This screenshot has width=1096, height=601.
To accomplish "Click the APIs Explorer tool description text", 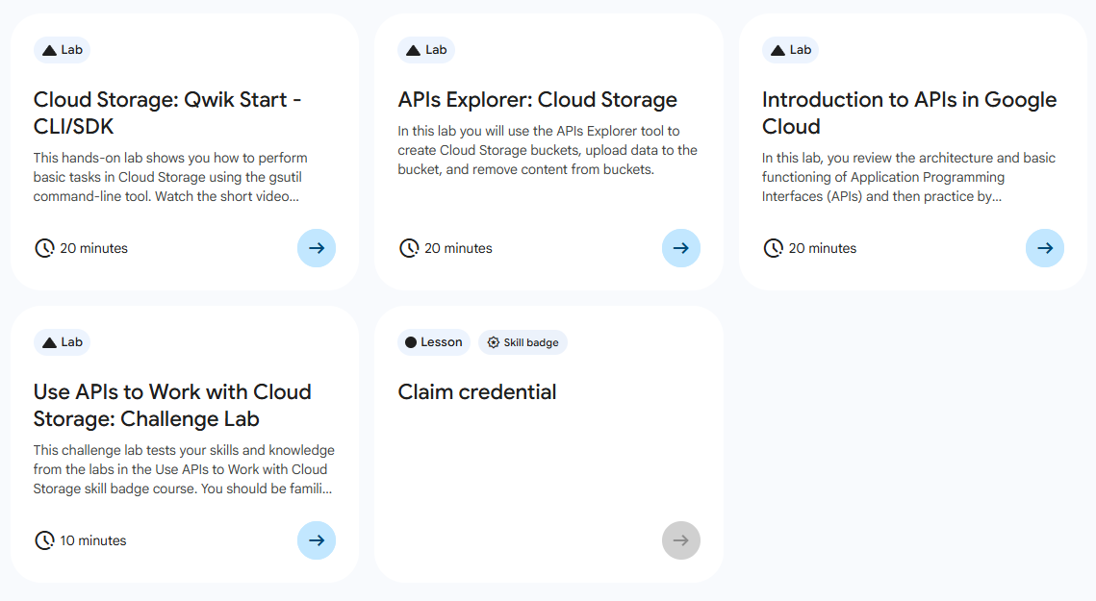I will [548, 150].
